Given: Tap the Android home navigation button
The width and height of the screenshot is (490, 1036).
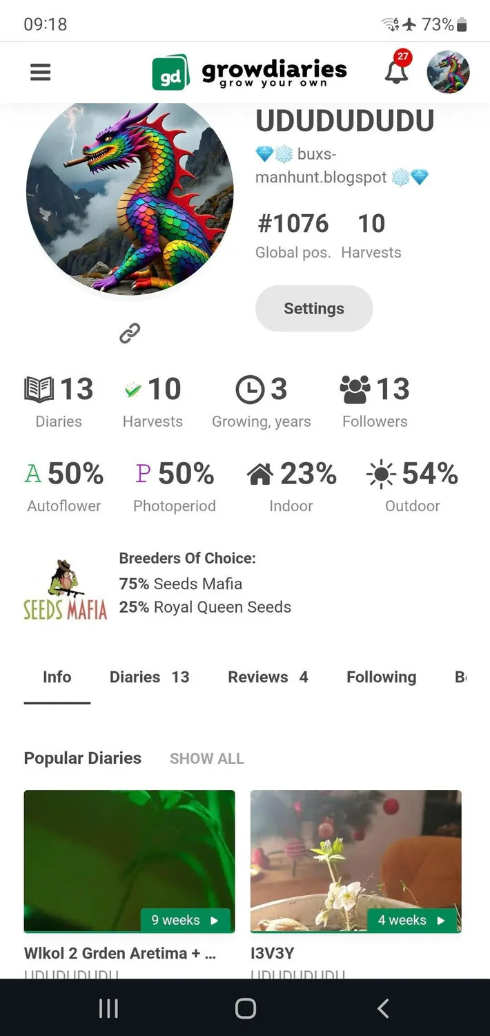Looking at the screenshot, I should point(245,1008).
